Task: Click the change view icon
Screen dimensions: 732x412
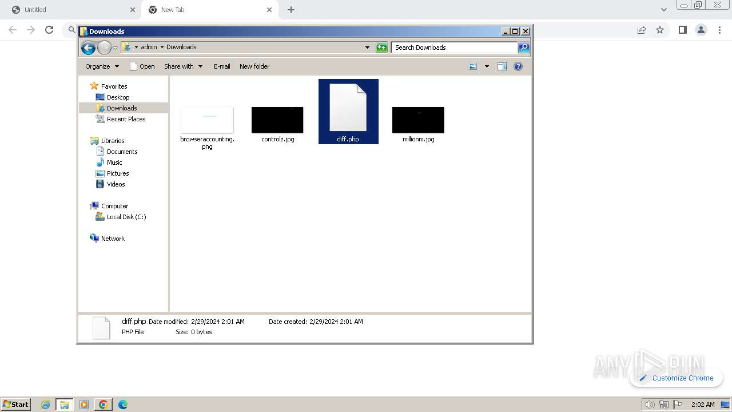Action: 473,66
